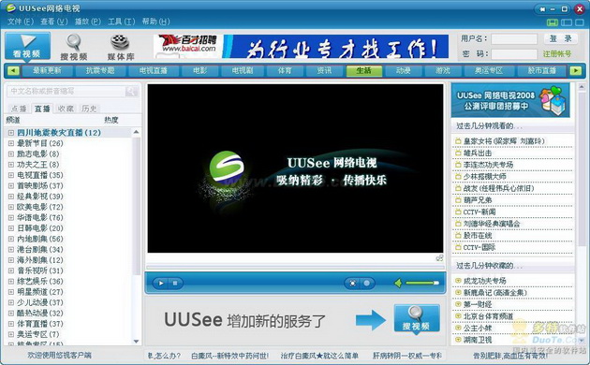This screenshot has width=590, height=365.
Task: Switch to the 历史 tab
Action: click(89, 109)
